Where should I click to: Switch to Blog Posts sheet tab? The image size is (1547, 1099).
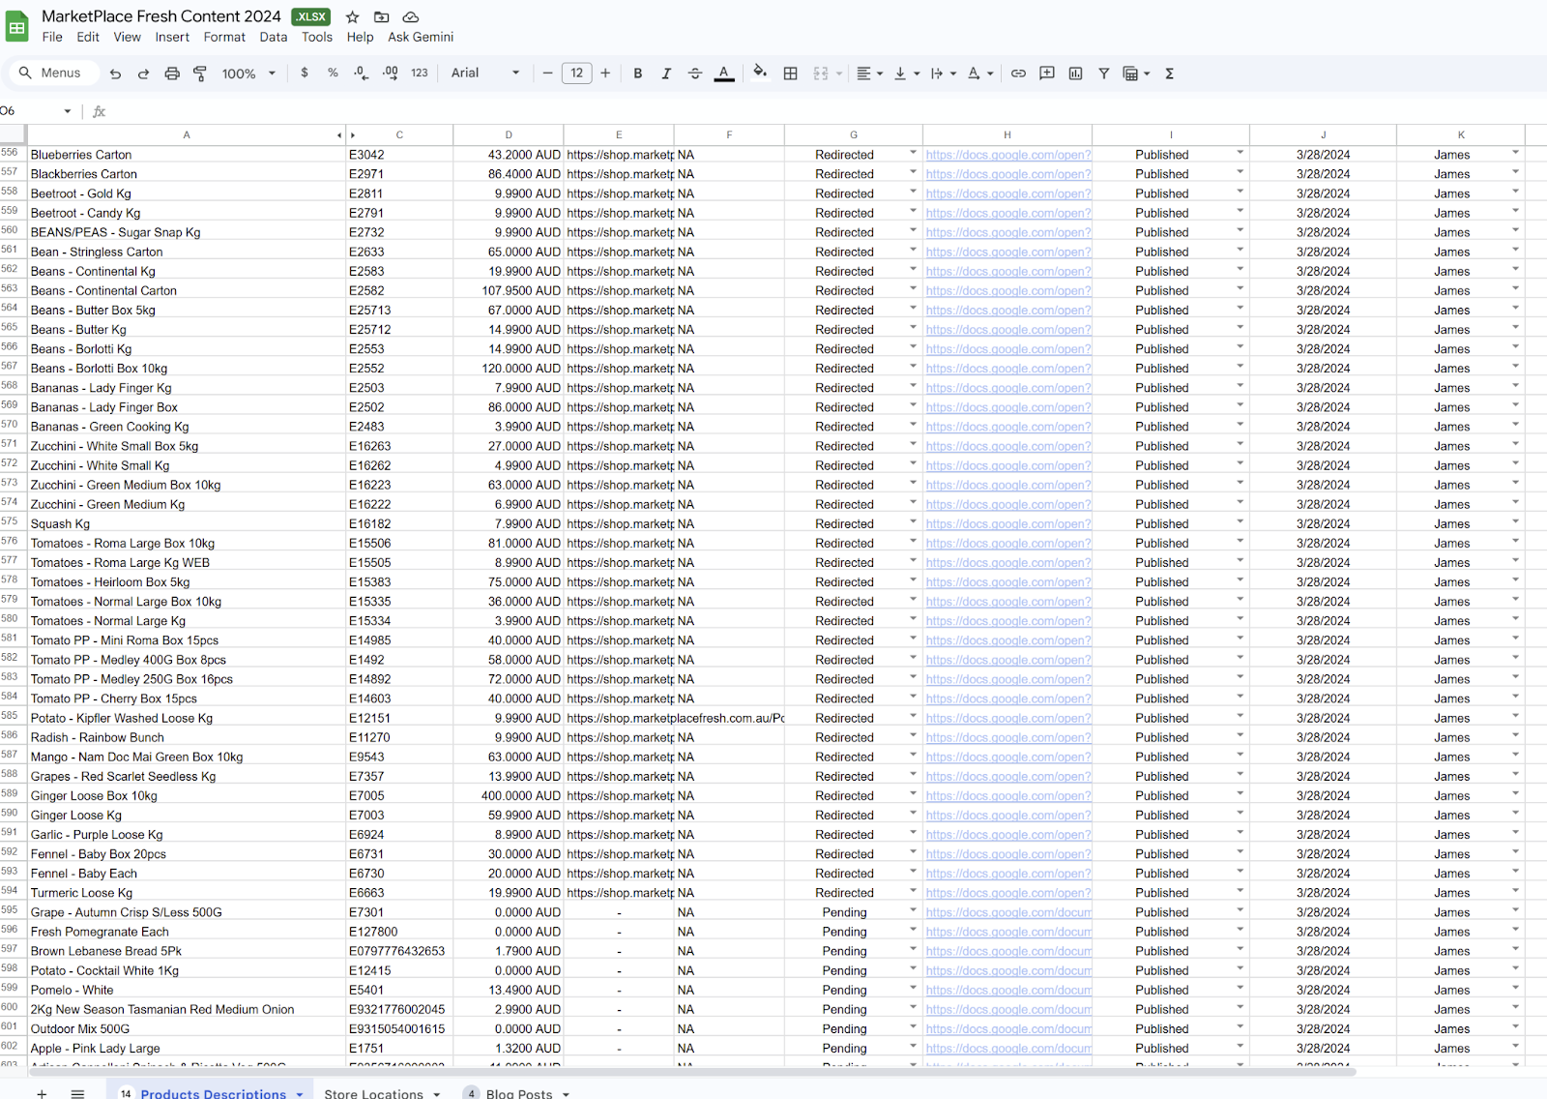[x=519, y=1093]
